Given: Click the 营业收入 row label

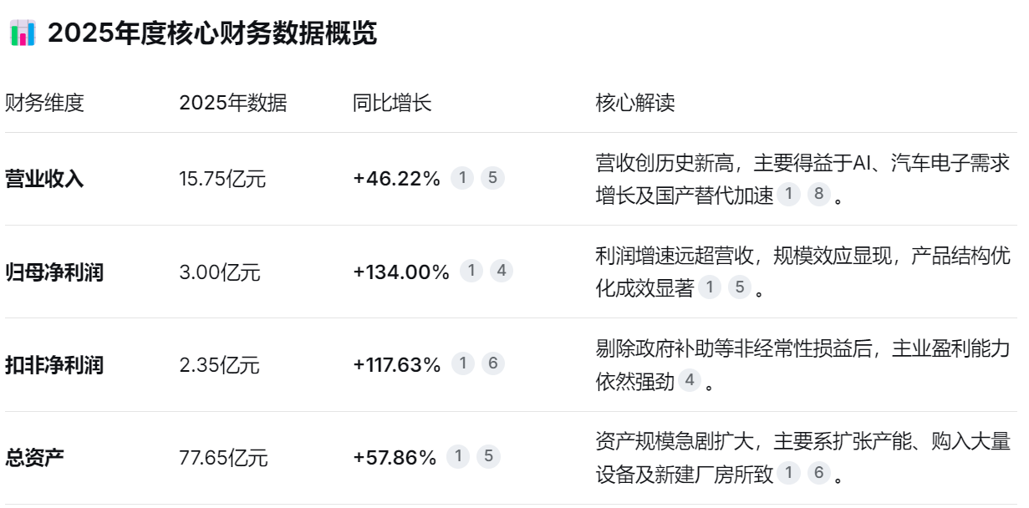Looking at the screenshot, I should coord(44,179).
